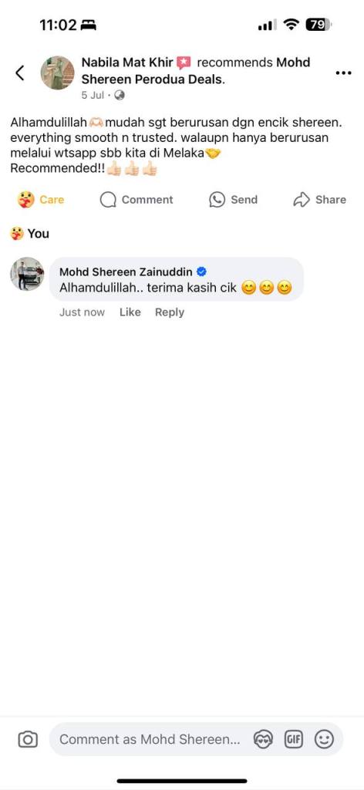Tap the back arrow icon

19,73
